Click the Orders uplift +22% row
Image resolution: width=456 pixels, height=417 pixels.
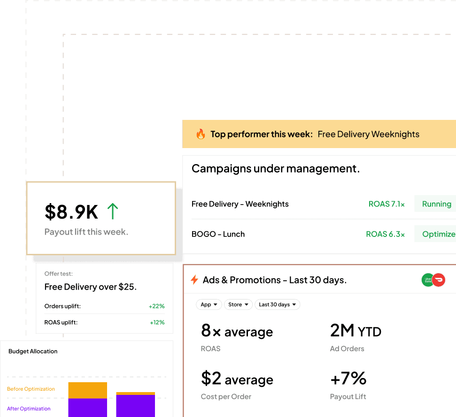coord(104,306)
